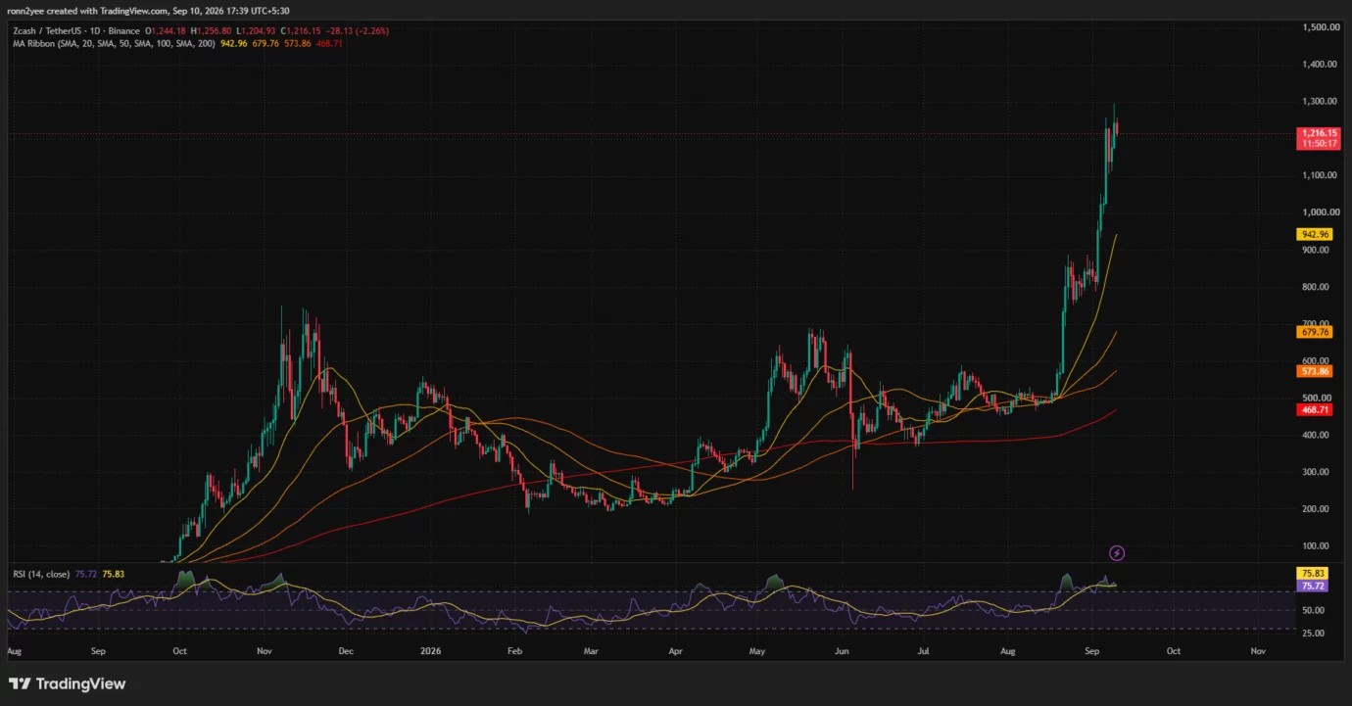Screen dimensions: 1352x706
Task: Select the 573.86 SMA price label
Action: [x=1314, y=372]
